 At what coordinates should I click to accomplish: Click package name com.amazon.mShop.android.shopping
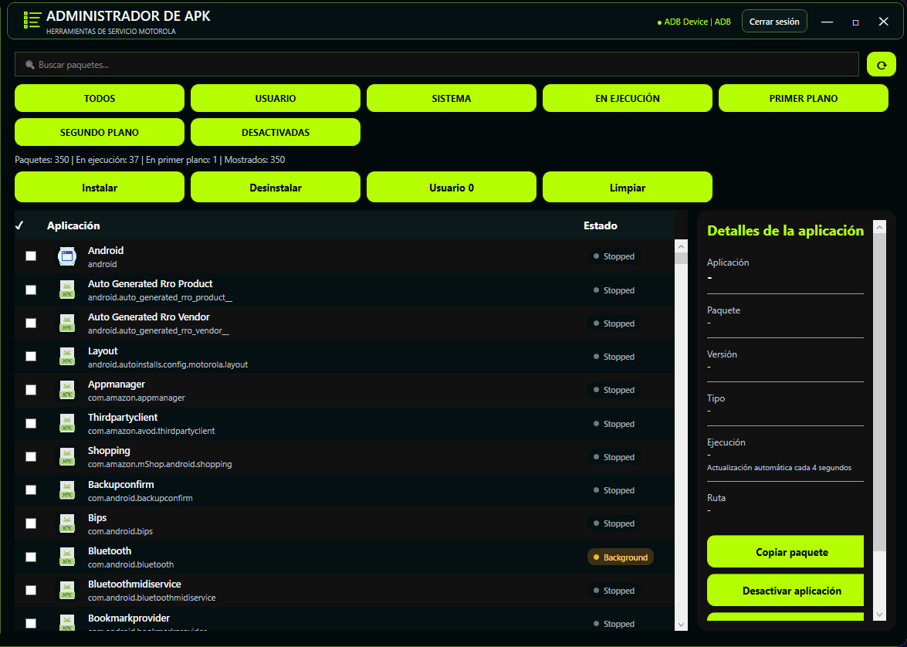[160, 464]
